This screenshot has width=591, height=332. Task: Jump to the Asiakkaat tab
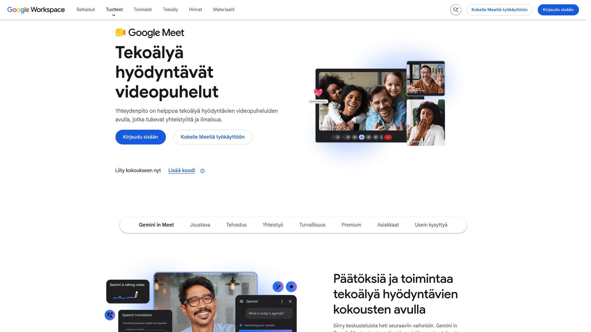[x=388, y=225]
